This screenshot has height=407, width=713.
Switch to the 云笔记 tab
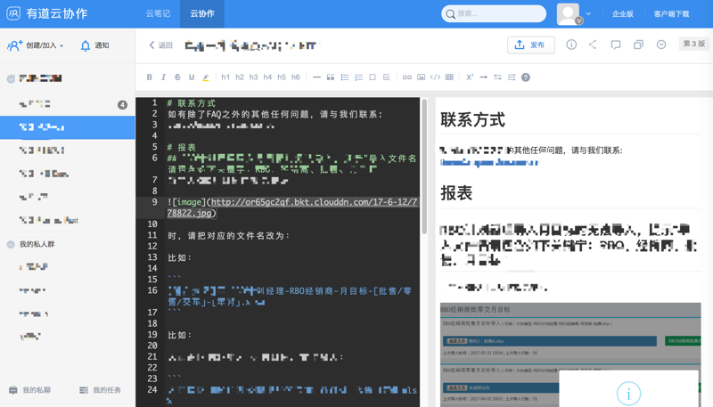(158, 13)
